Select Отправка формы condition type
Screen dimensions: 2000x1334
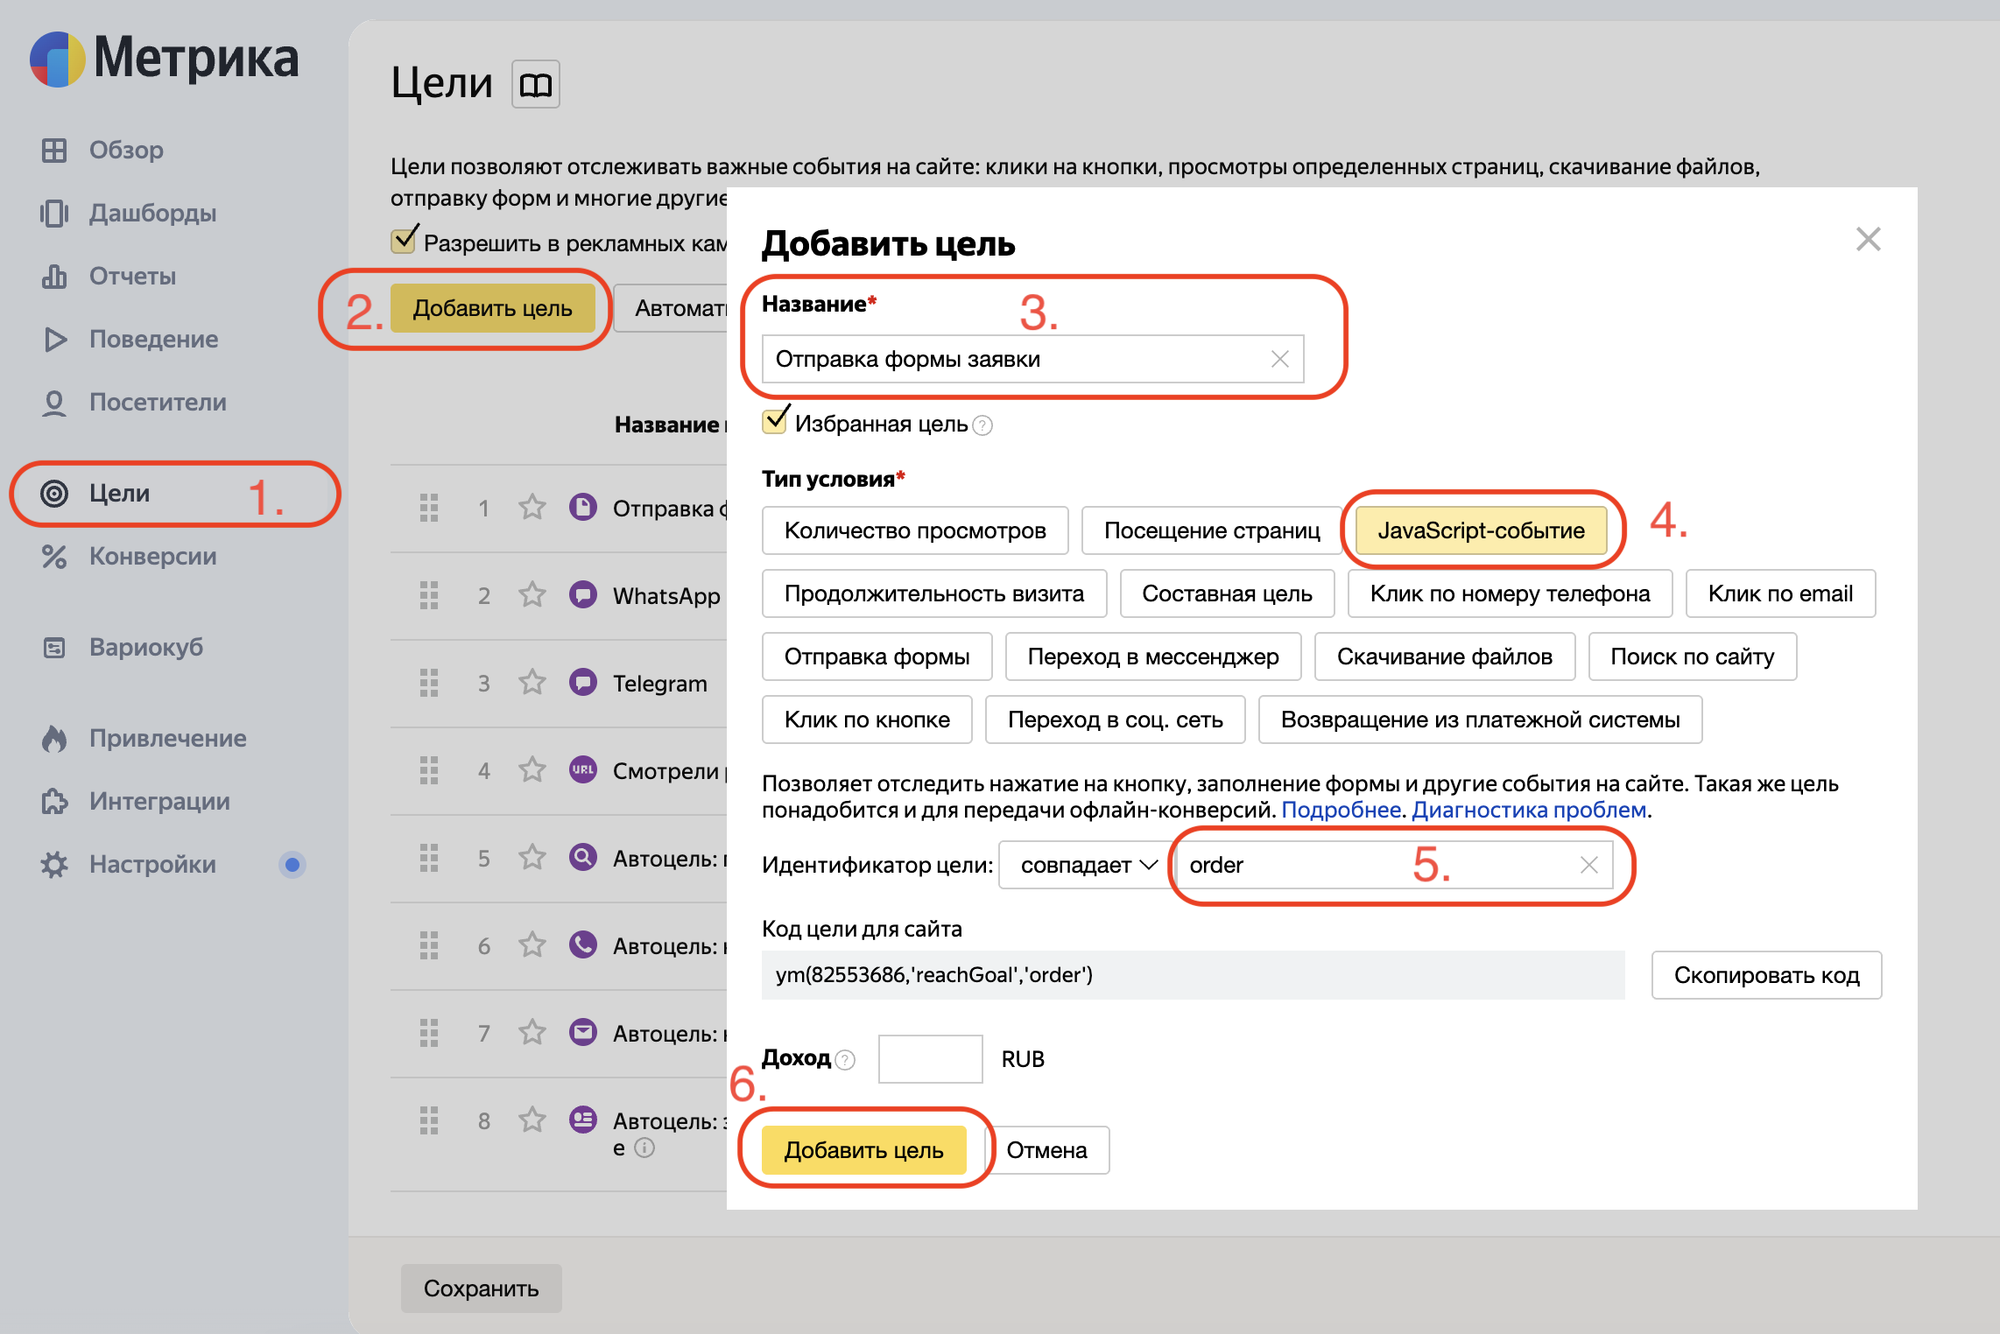(877, 656)
